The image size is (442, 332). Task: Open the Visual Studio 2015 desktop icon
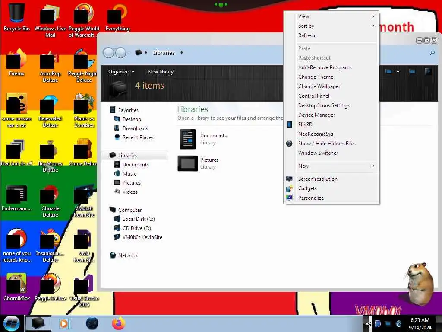click(84, 291)
